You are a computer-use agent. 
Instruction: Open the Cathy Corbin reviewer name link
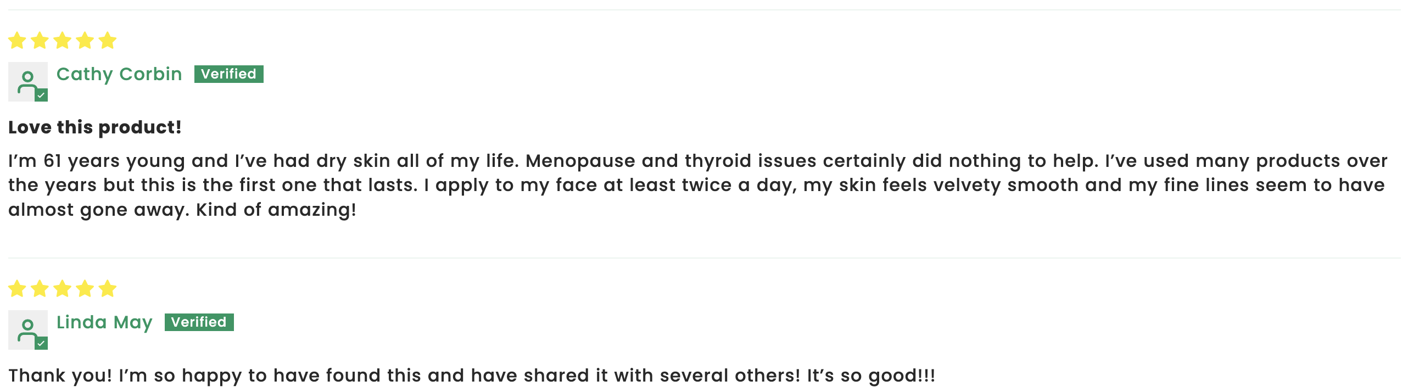[119, 74]
